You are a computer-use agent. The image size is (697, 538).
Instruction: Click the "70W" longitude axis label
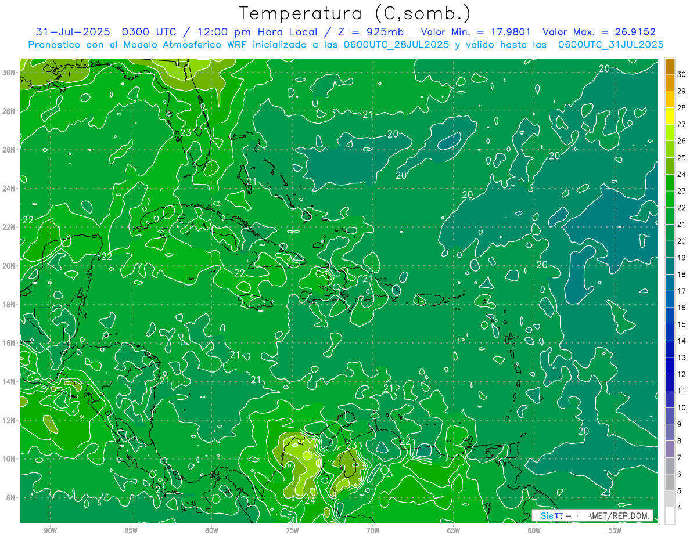(x=373, y=530)
